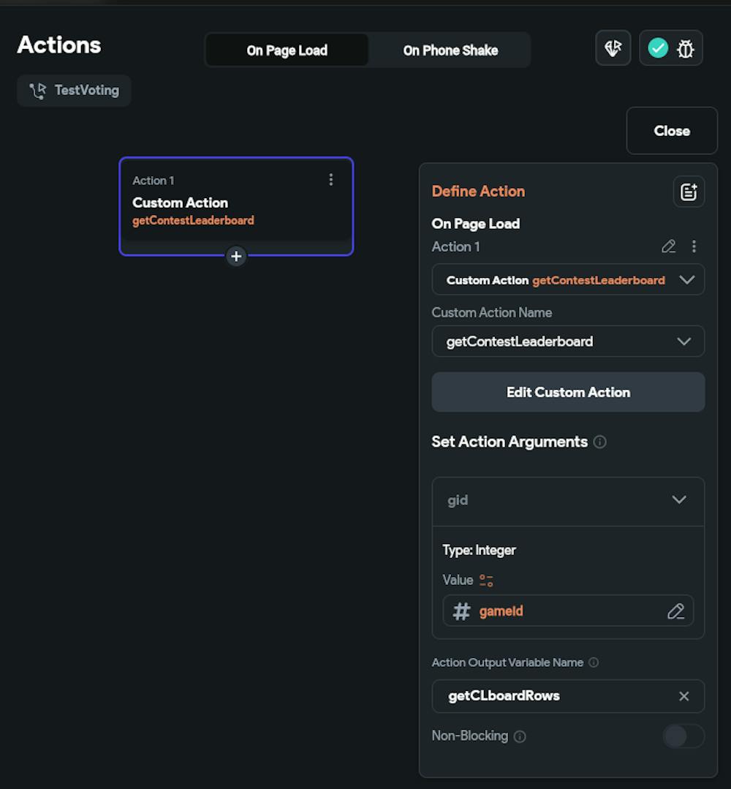731x789 pixels.
Task: Collapse the gid argument section
Action: click(x=679, y=500)
